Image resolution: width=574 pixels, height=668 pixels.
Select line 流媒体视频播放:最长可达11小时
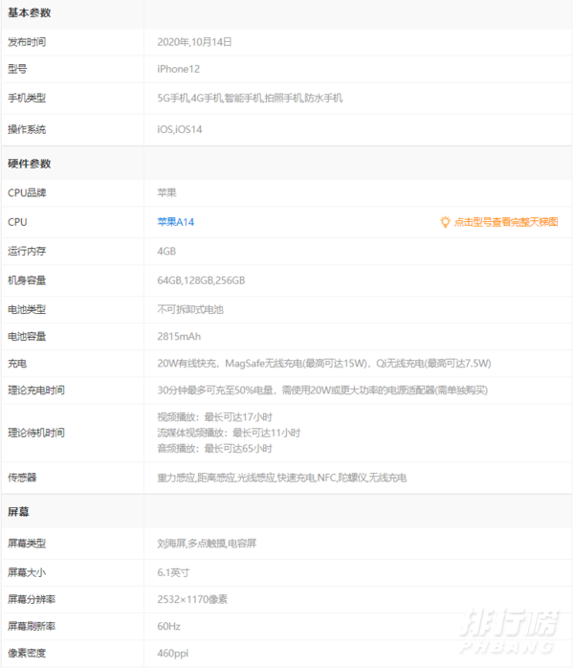(x=229, y=433)
